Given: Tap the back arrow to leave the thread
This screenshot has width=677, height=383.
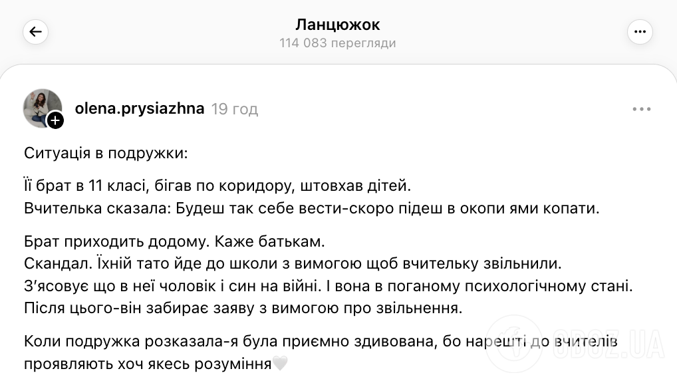Looking at the screenshot, I should click(x=35, y=32).
